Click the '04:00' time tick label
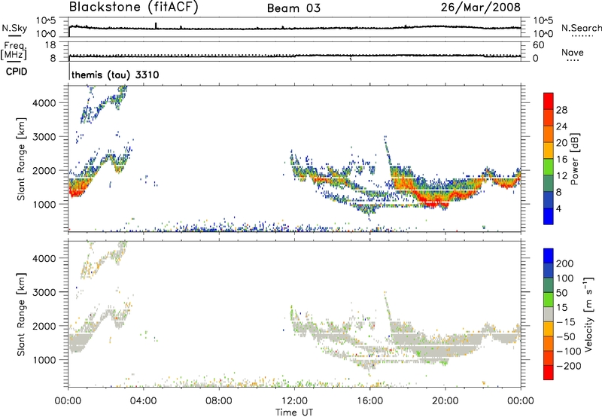This screenshot has width=602, height=417. click(143, 401)
